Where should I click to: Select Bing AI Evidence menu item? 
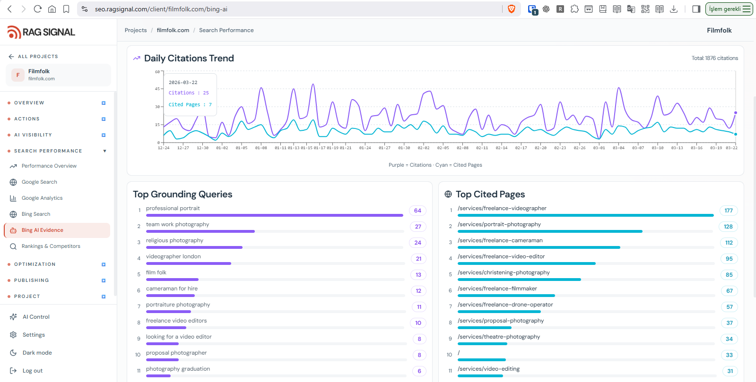click(57, 230)
